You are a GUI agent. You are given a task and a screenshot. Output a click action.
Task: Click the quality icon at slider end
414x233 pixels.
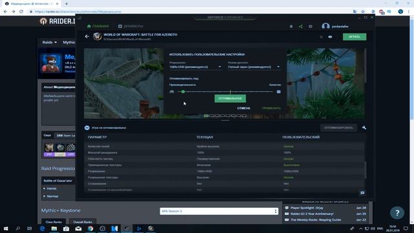click(x=279, y=92)
